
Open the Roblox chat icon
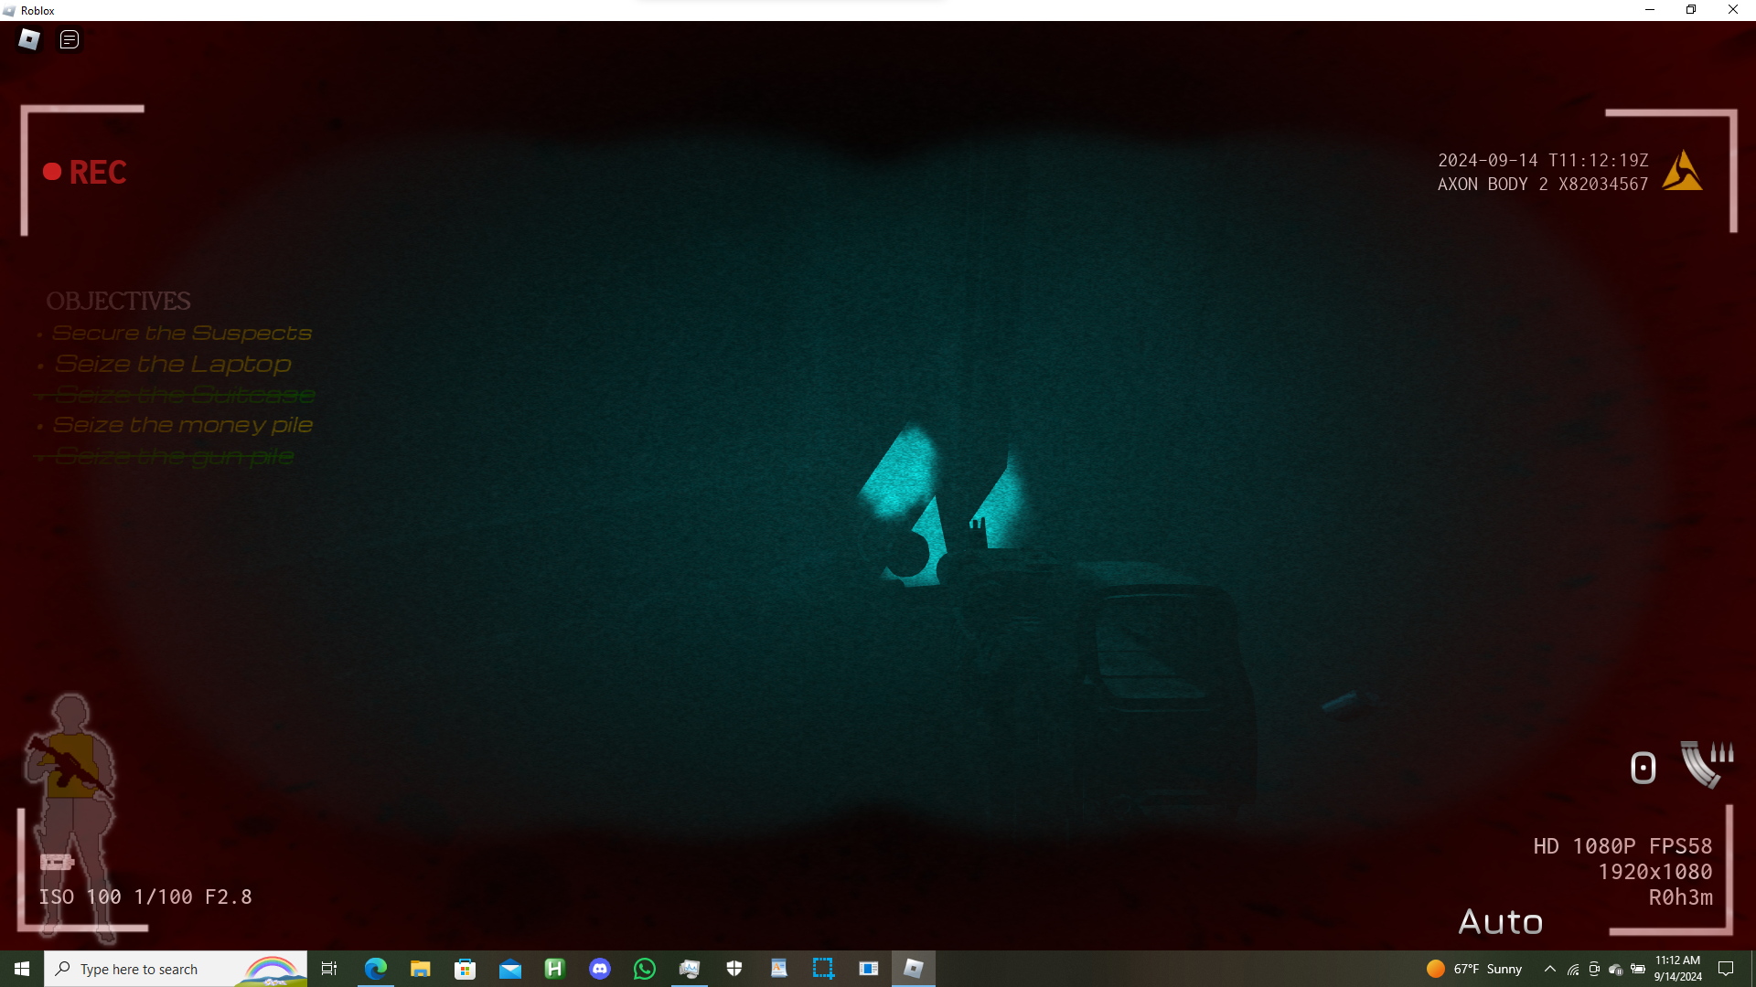coord(70,39)
